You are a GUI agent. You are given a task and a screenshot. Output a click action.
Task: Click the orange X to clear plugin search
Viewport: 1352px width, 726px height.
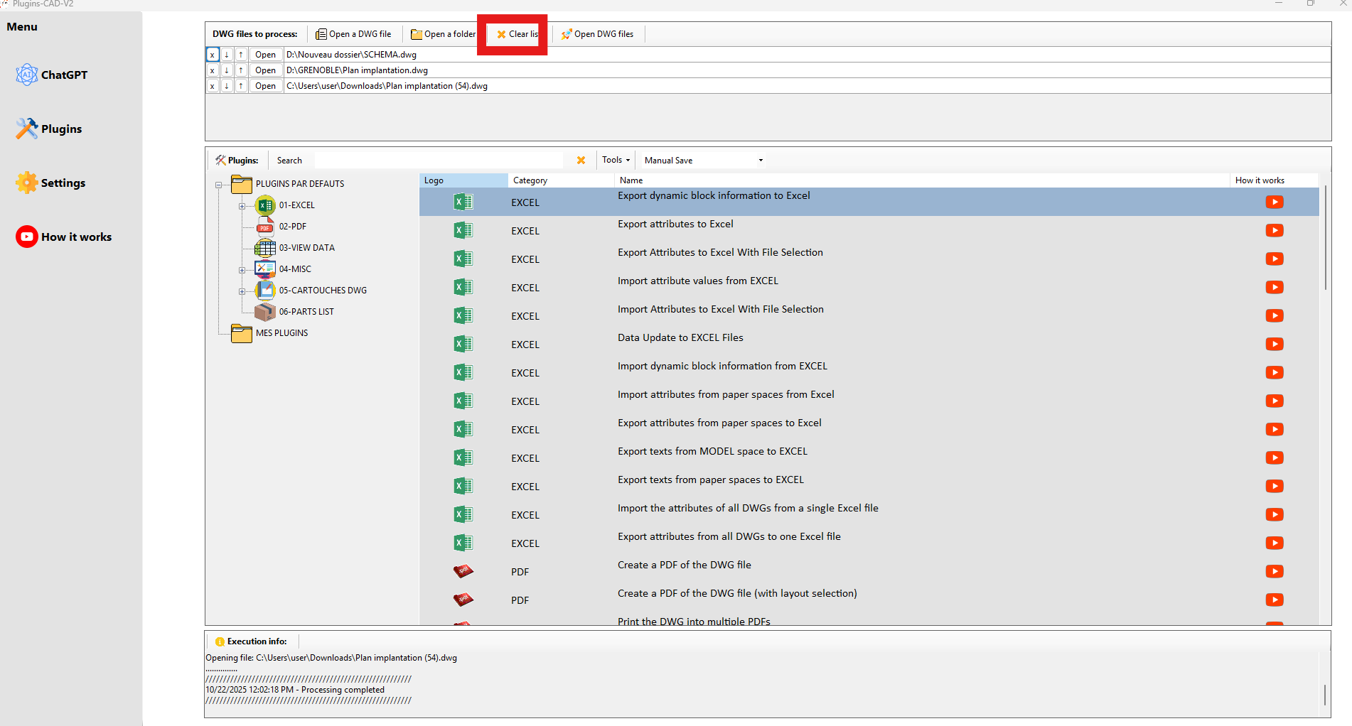tap(581, 161)
